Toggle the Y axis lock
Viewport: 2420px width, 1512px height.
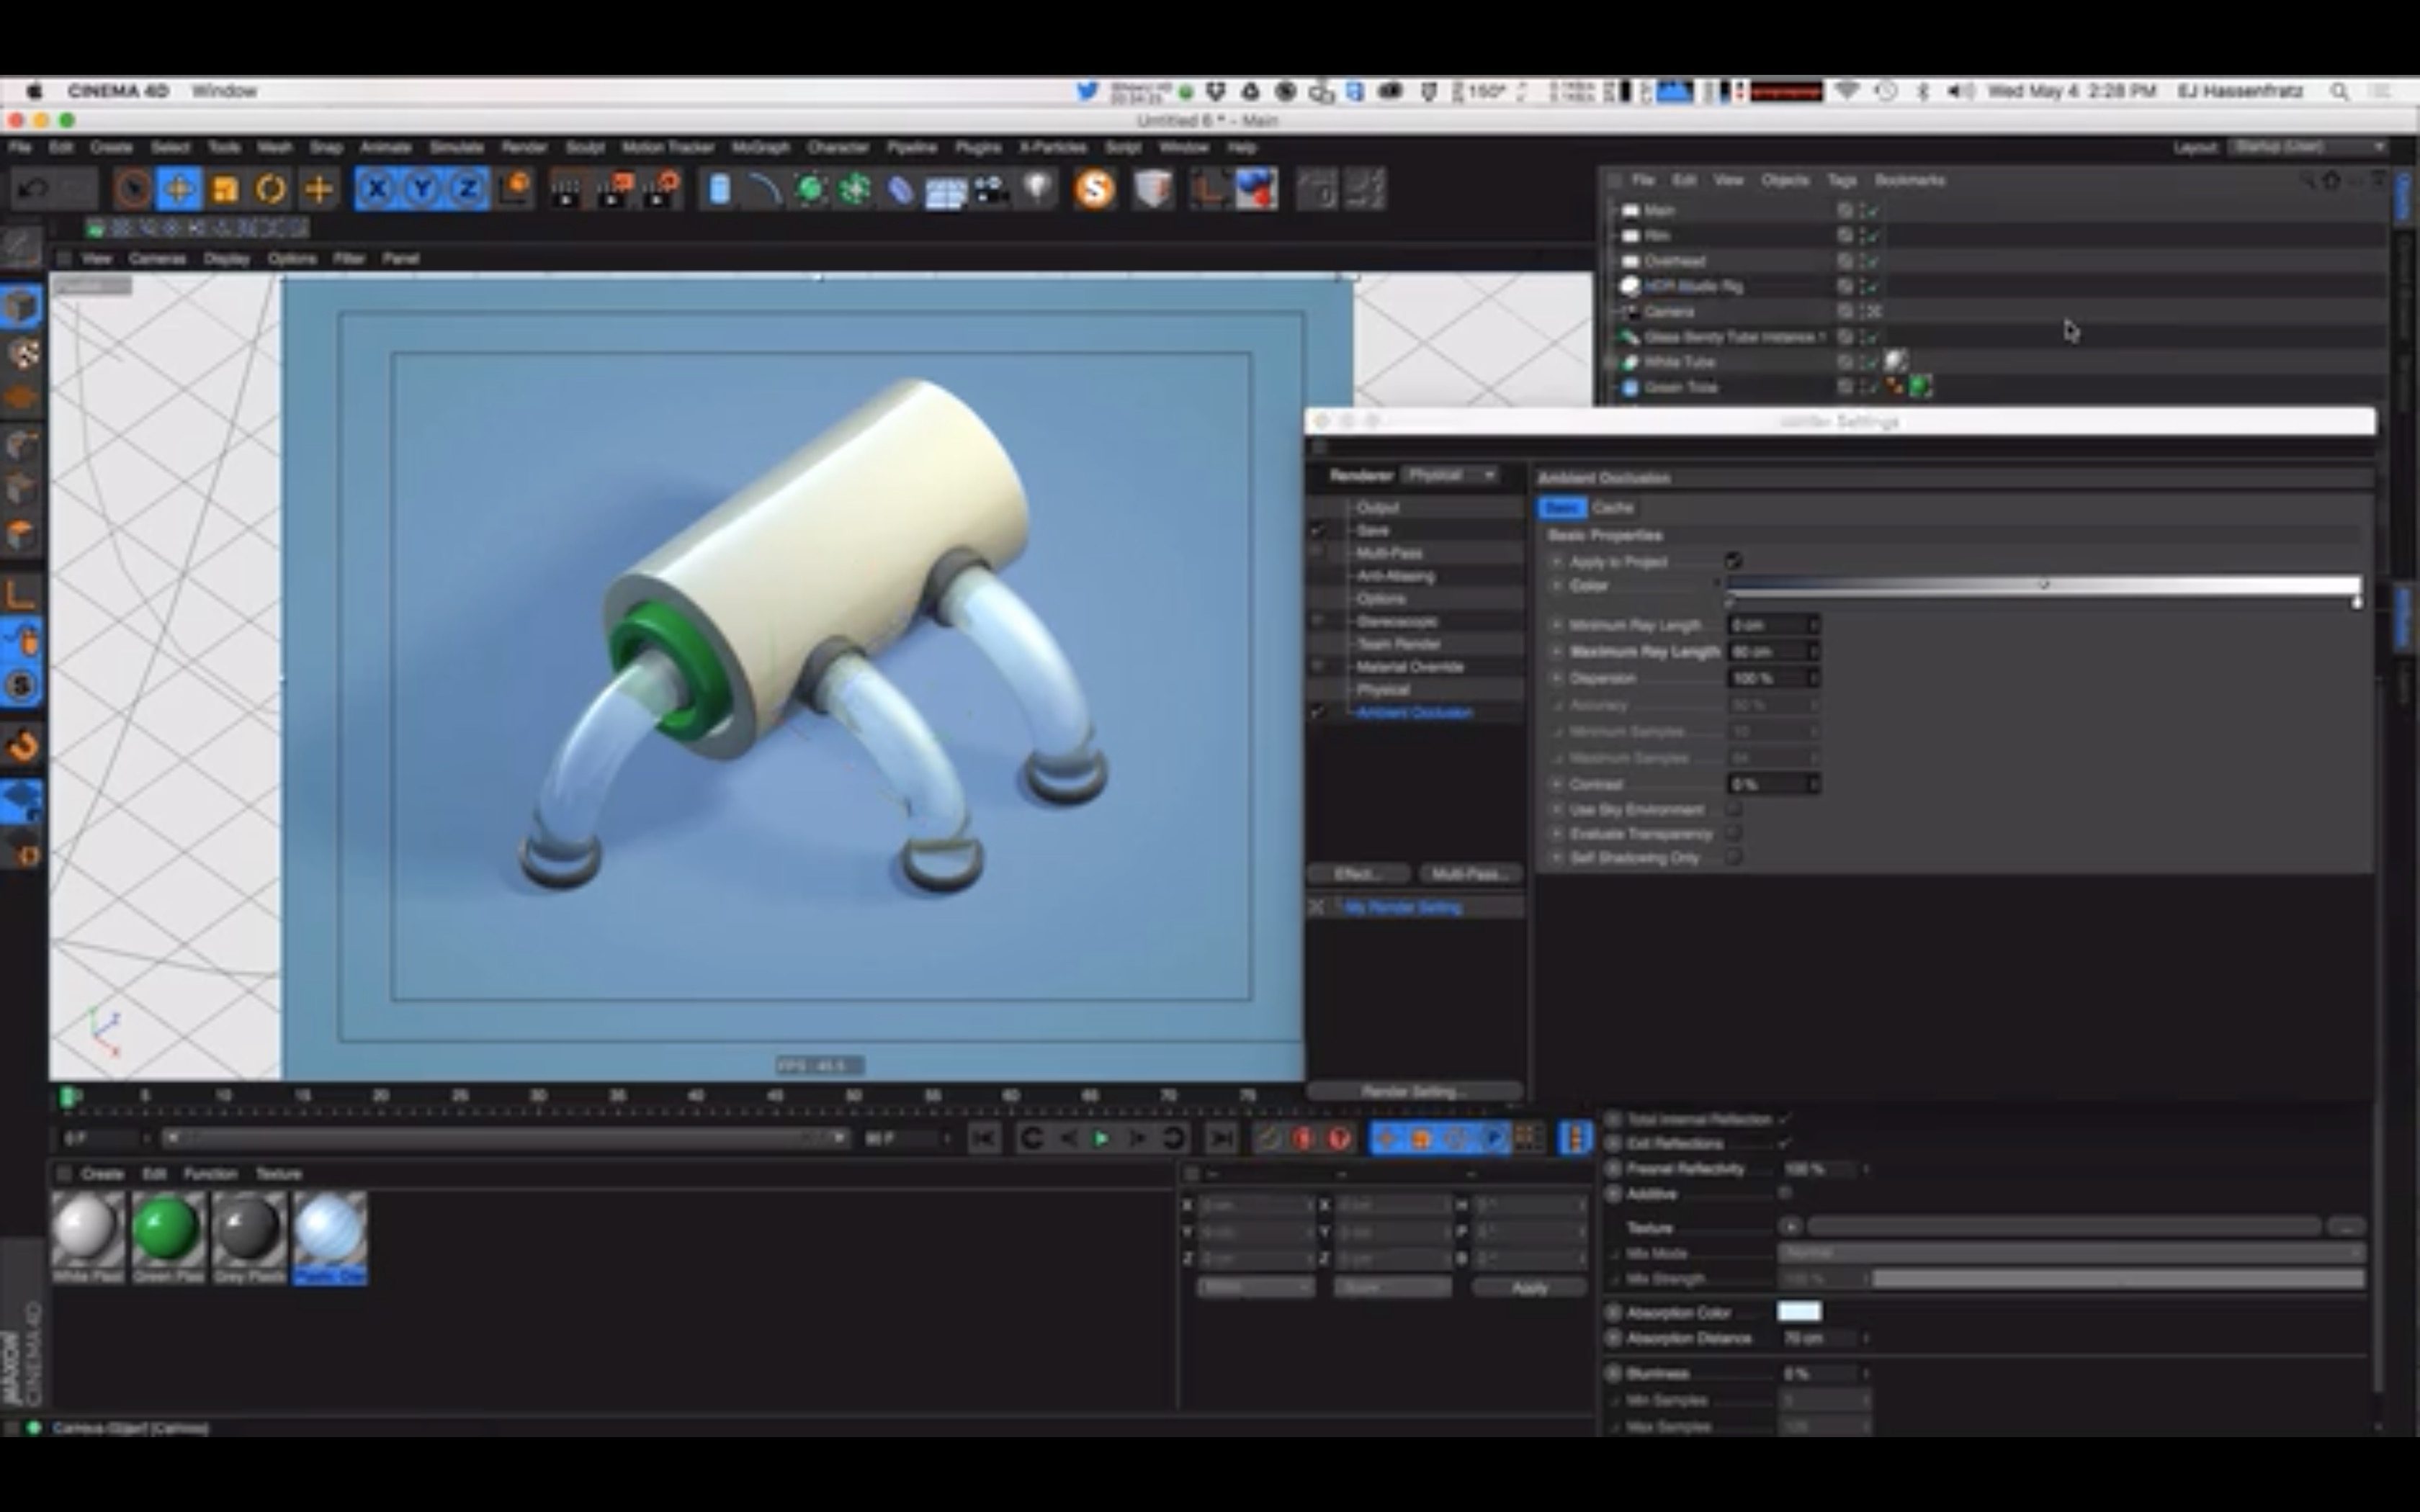[422, 189]
